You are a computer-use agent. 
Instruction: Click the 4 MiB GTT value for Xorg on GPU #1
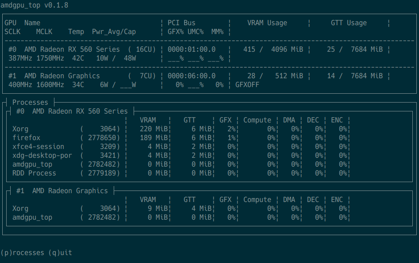(x=201, y=209)
